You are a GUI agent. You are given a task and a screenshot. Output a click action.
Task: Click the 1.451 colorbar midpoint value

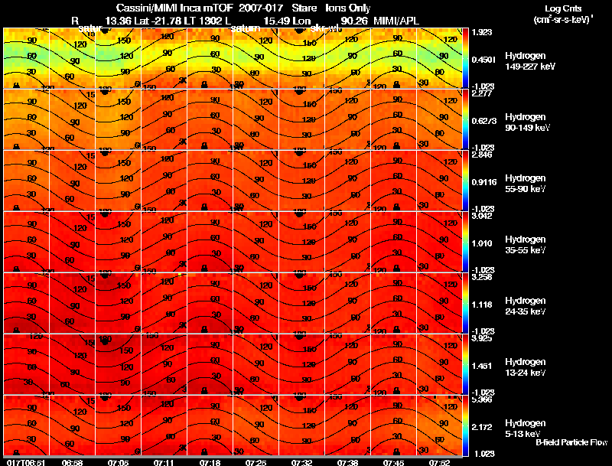(482, 366)
